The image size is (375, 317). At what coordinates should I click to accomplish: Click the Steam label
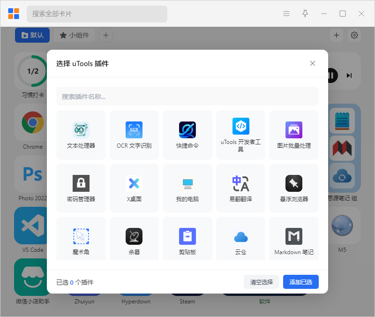click(x=187, y=302)
